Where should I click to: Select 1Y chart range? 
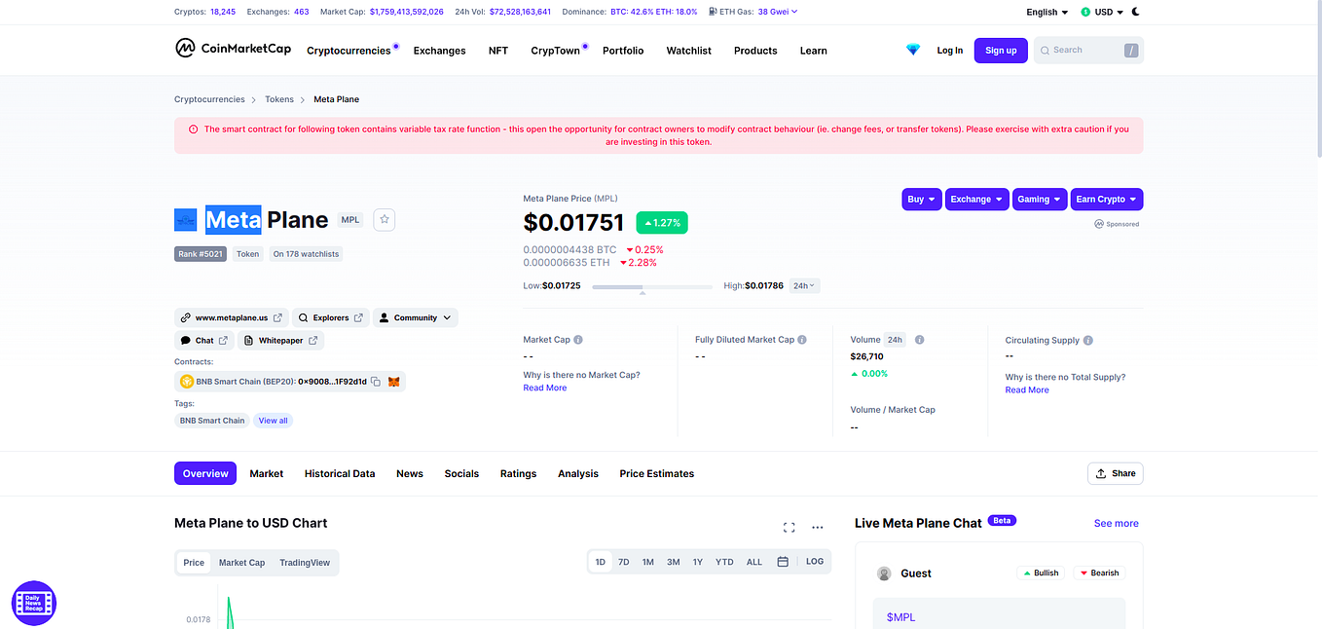[x=698, y=562]
